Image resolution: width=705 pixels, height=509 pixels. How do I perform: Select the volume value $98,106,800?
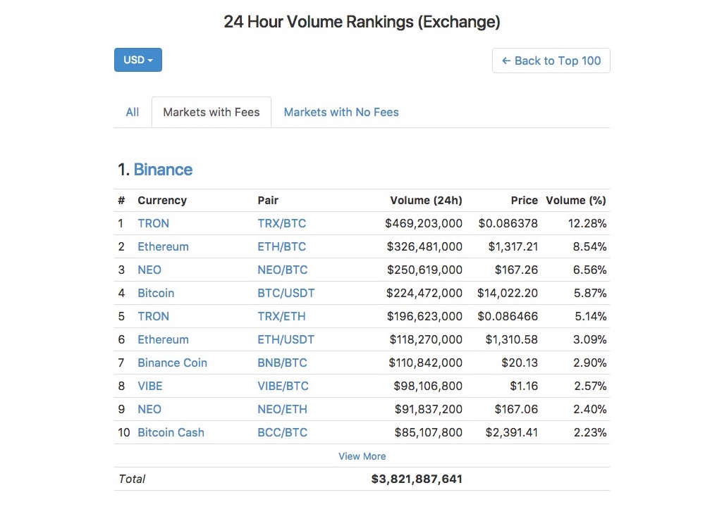pos(428,386)
